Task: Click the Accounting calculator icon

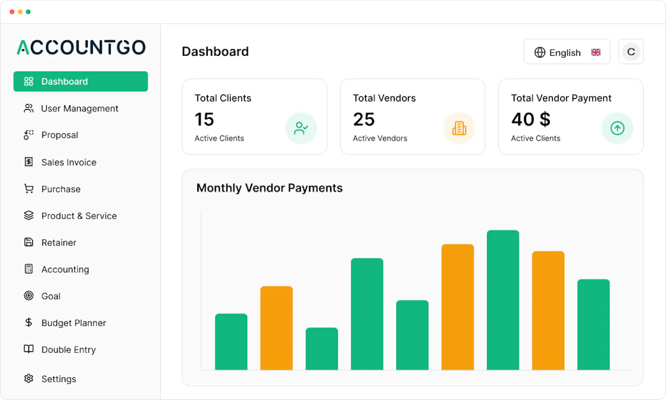Action: [x=29, y=269]
